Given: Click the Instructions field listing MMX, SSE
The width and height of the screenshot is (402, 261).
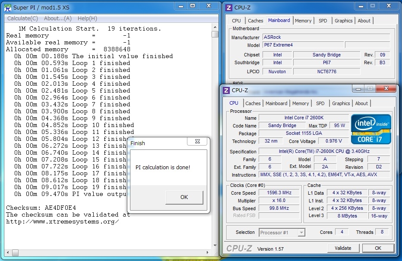Looking at the screenshot, I should (324, 174).
